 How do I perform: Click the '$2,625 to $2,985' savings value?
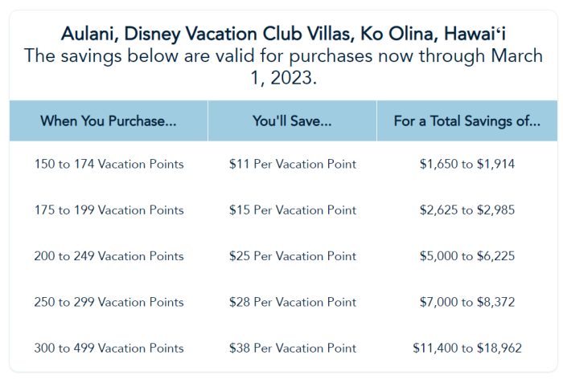point(467,210)
